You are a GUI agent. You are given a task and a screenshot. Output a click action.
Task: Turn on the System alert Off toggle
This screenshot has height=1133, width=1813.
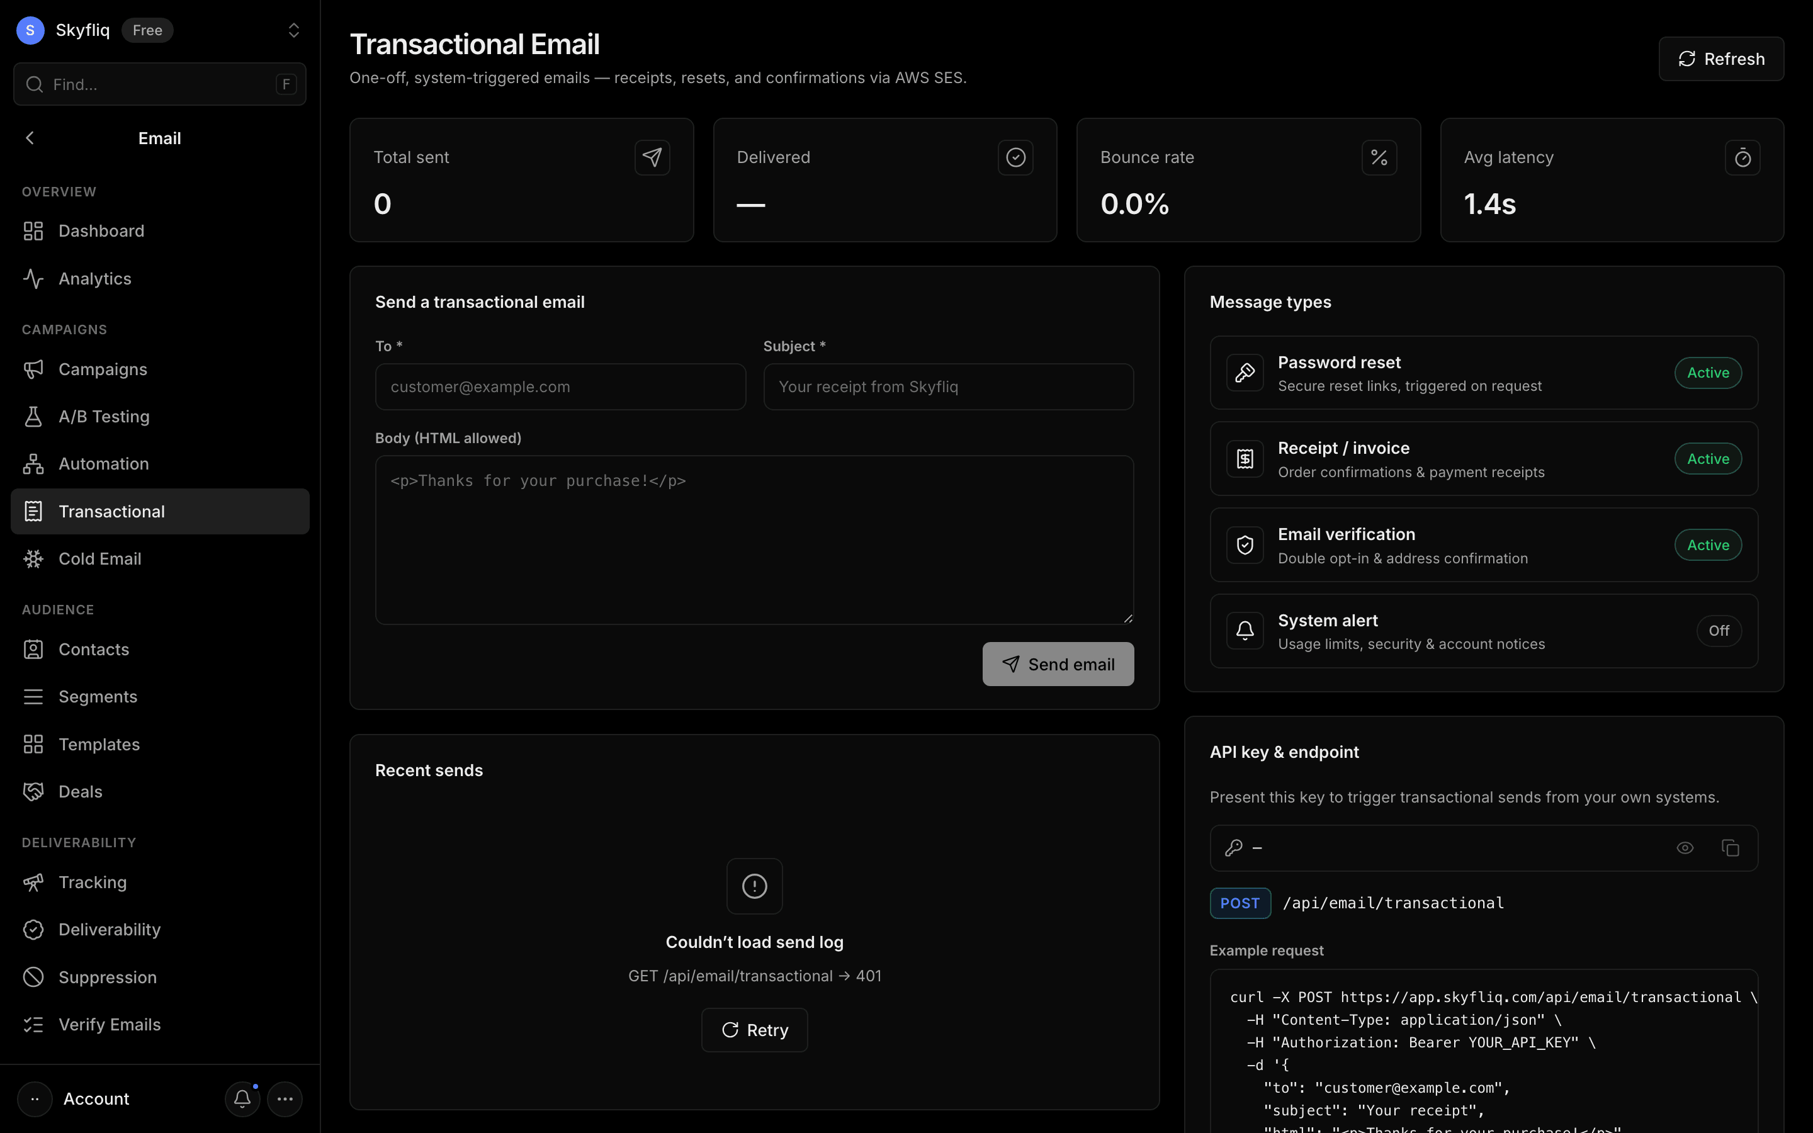pos(1719,631)
